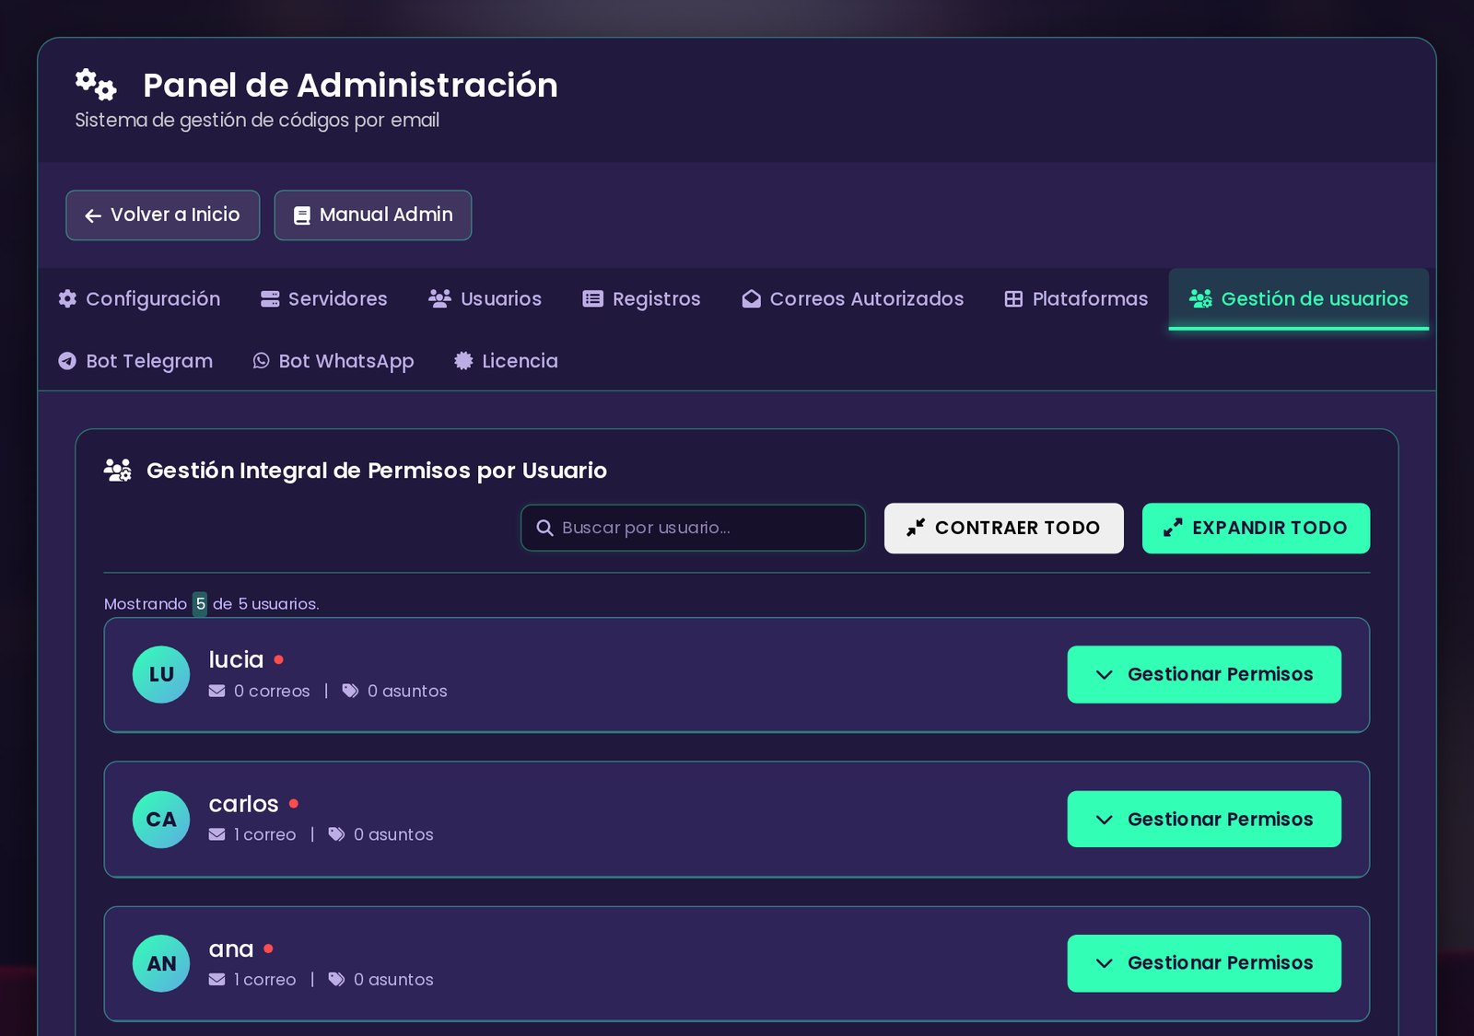This screenshot has height=1036, width=1474.
Task: Click the tags icon in ana's row
Action: (x=337, y=980)
